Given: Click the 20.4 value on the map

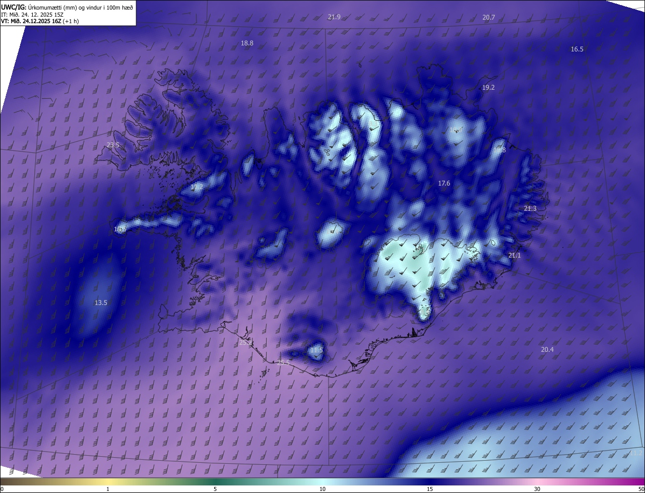Looking at the screenshot, I should point(547,349).
